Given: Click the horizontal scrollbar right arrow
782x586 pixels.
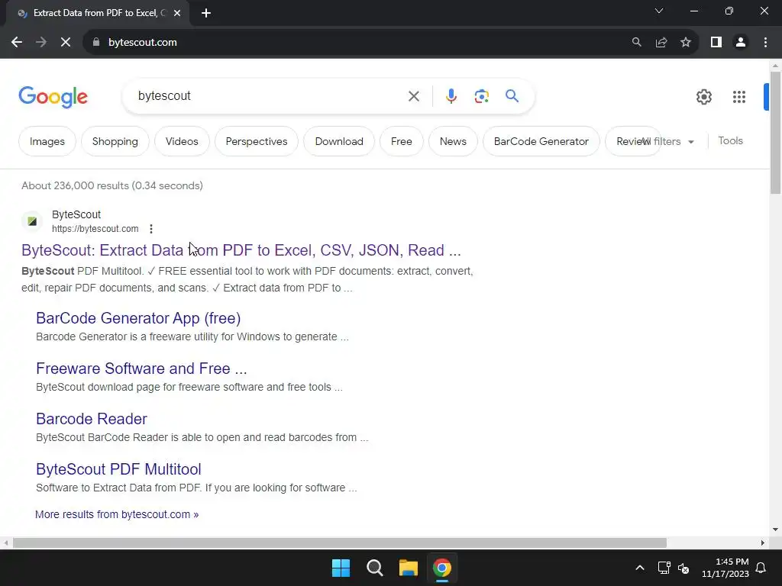Looking at the screenshot, I should (x=762, y=543).
